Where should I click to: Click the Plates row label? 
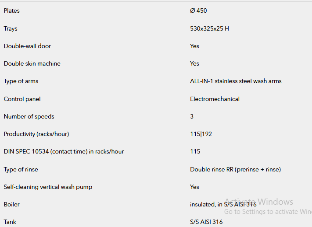(11, 10)
